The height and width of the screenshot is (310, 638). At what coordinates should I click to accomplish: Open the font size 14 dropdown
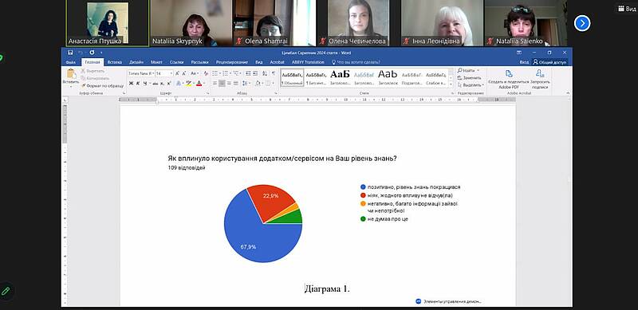point(164,73)
